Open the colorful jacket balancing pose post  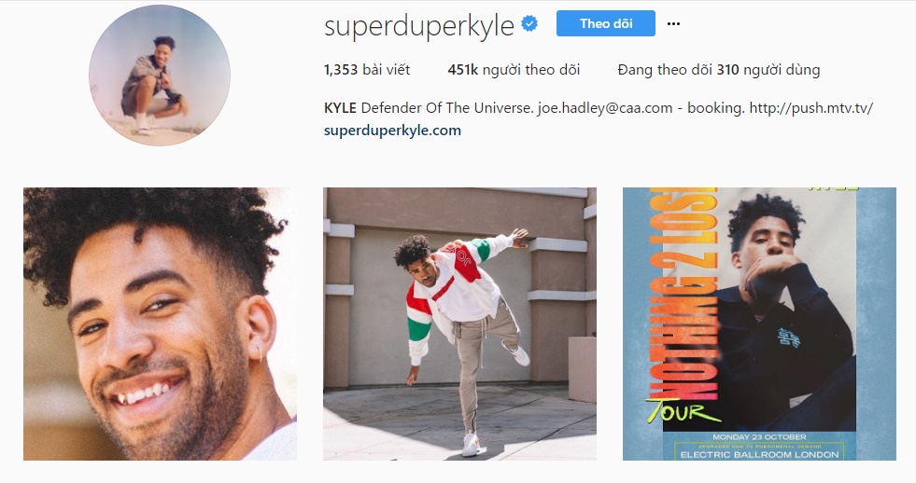point(459,324)
